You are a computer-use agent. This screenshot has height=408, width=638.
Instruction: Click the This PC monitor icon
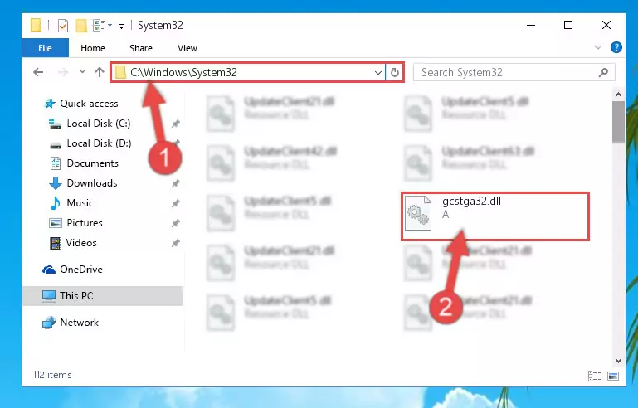[x=49, y=296]
